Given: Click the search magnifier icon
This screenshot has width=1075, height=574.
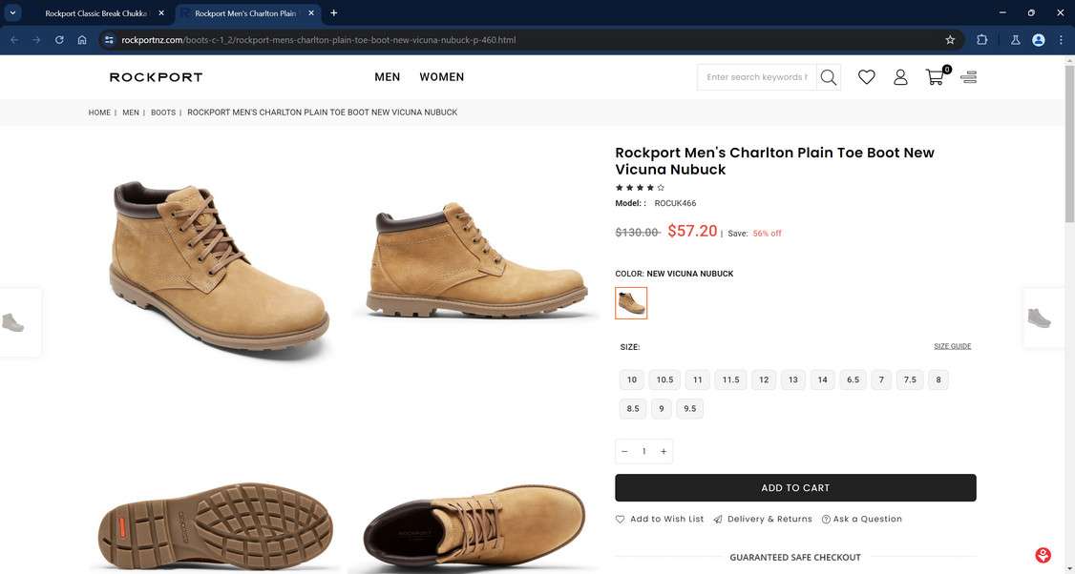Looking at the screenshot, I should [829, 77].
